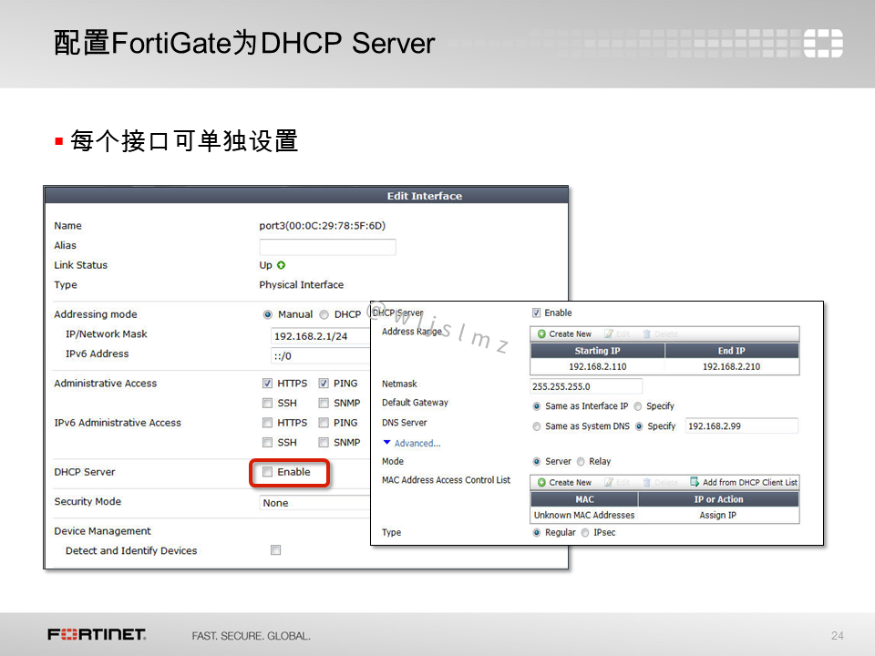The image size is (875, 656).
Task: Click the Edit Interface title bar
Action: click(x=306, y=196)
